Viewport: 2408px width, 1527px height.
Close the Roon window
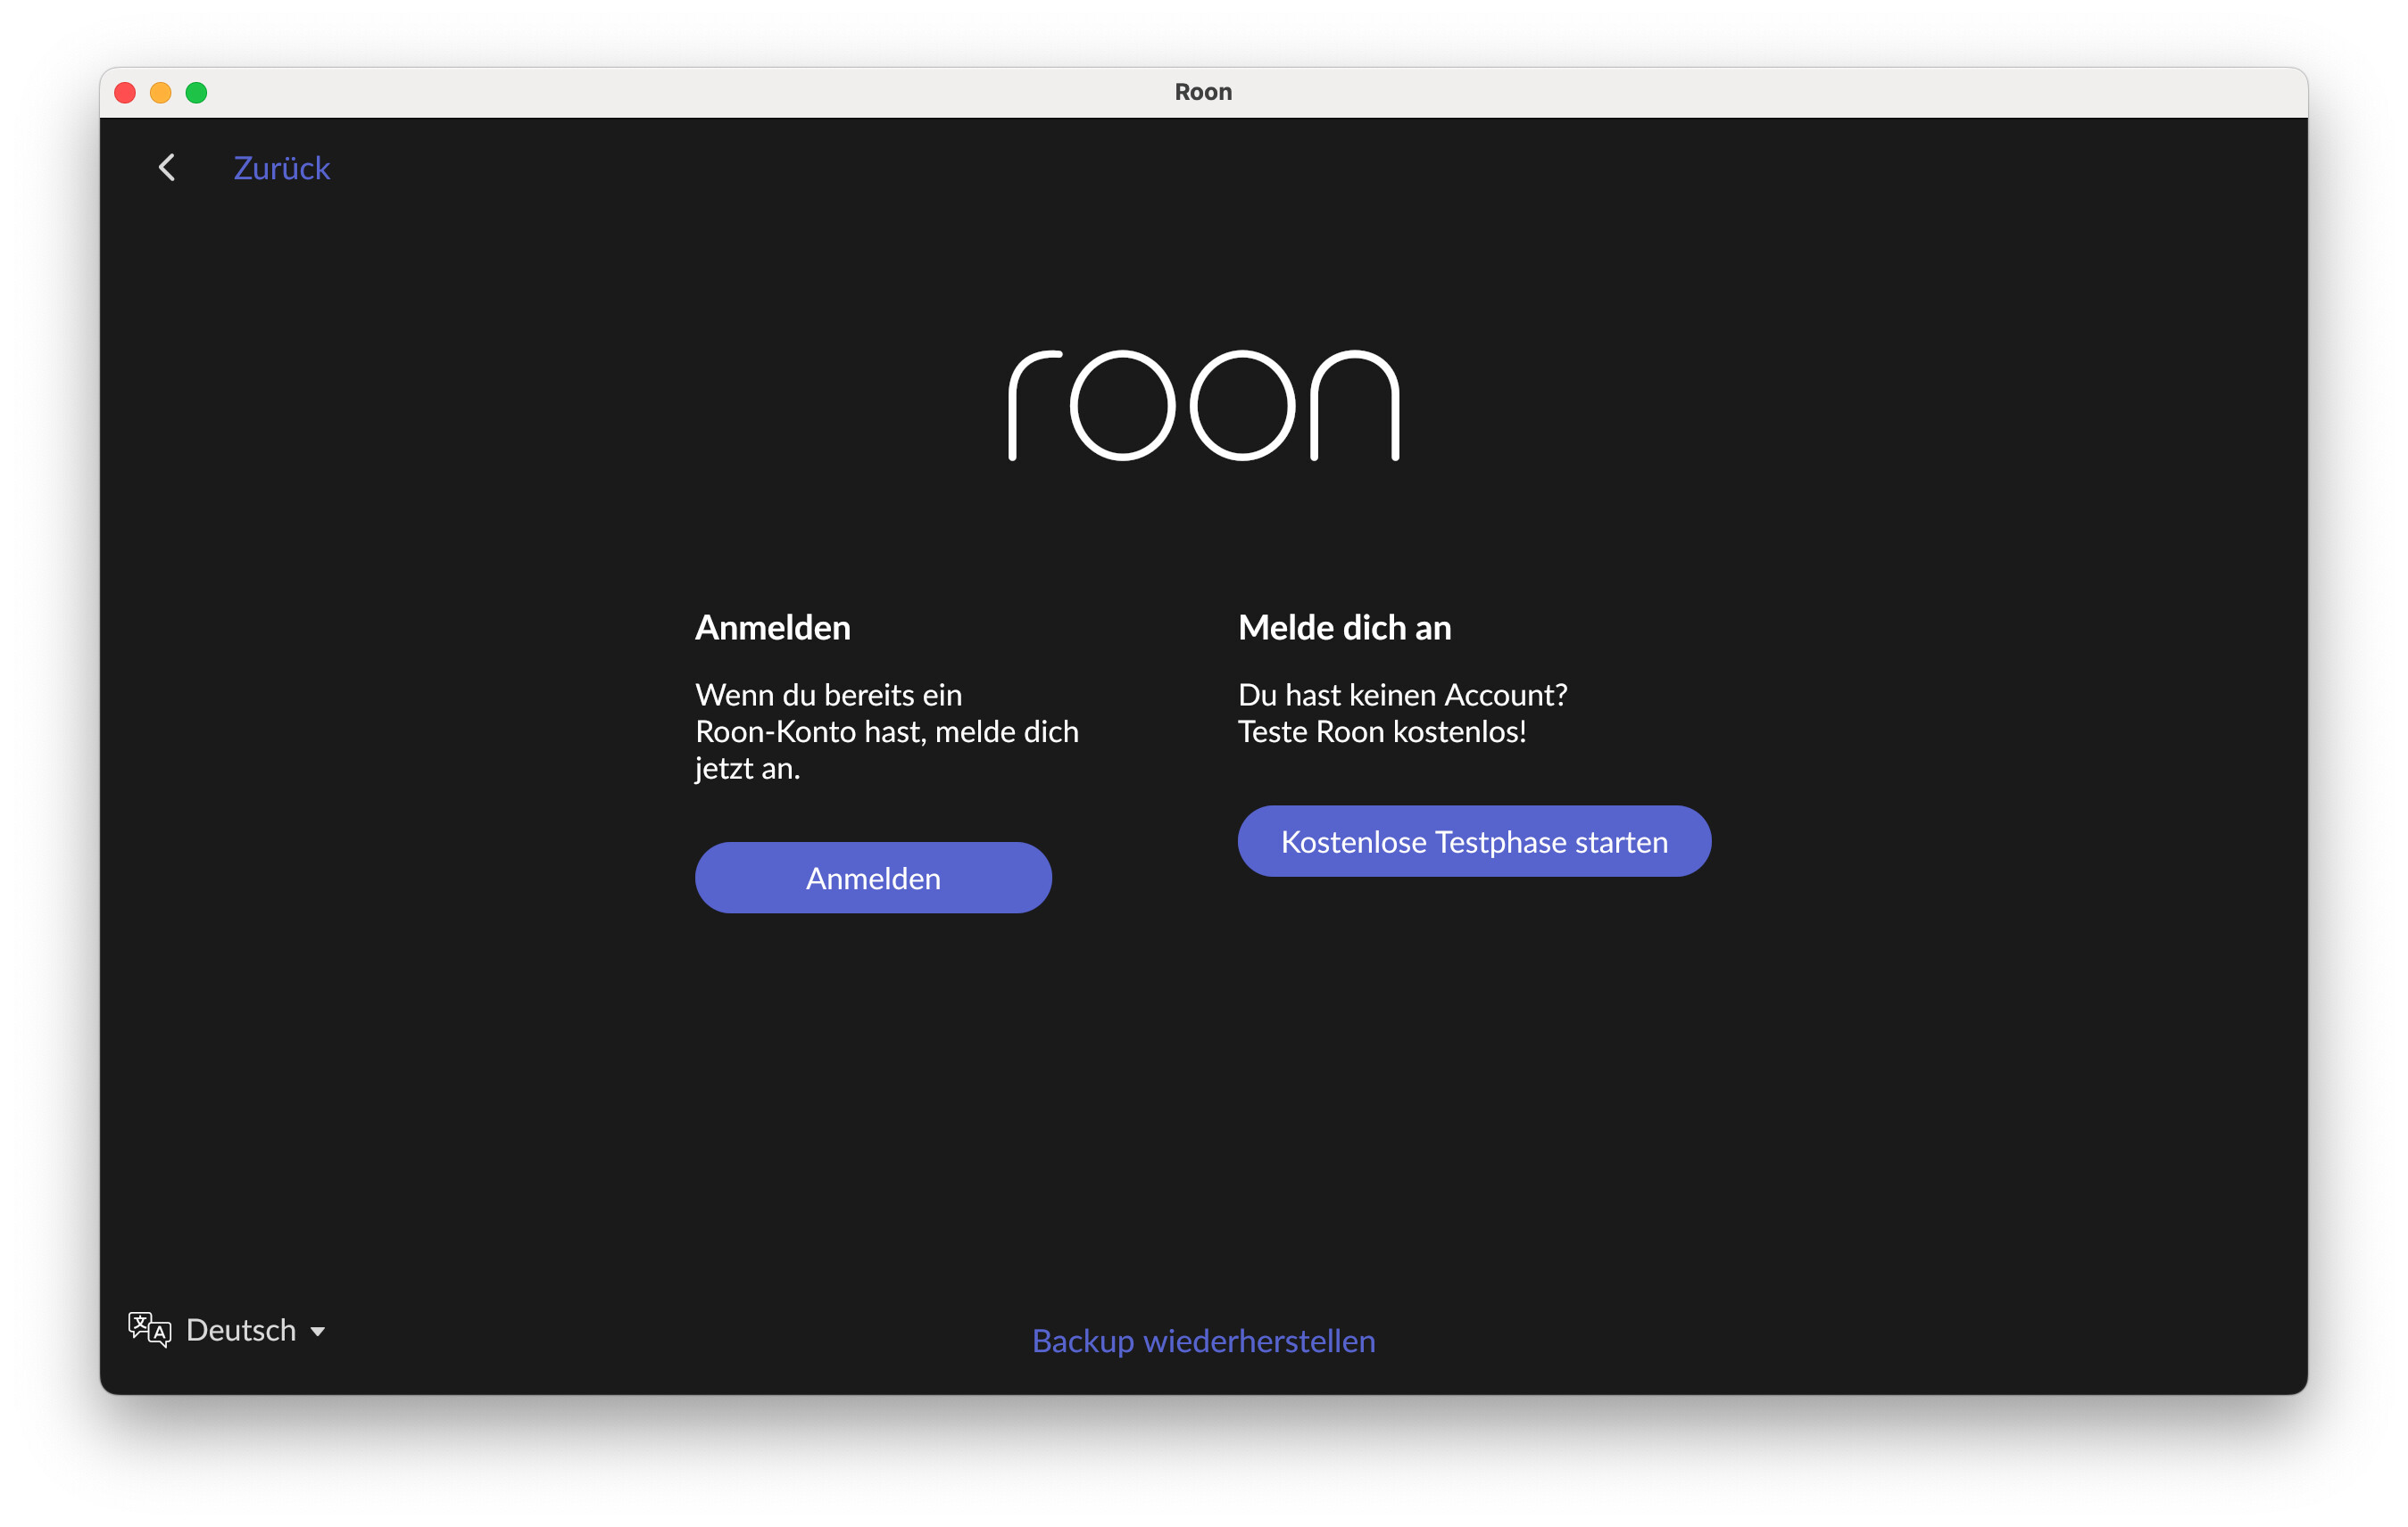point(125,93)
